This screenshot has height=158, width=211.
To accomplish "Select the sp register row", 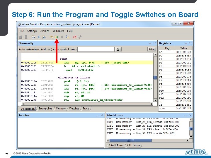I will tap(175, 101).
